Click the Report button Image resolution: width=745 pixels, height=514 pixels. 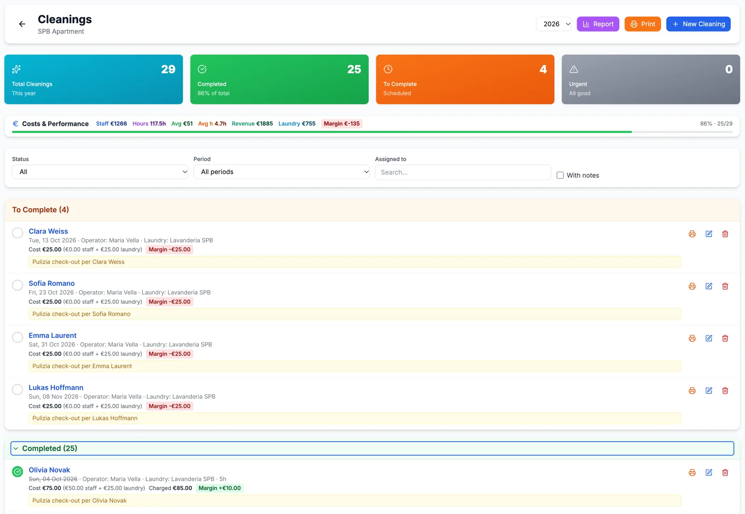(598, 24)
